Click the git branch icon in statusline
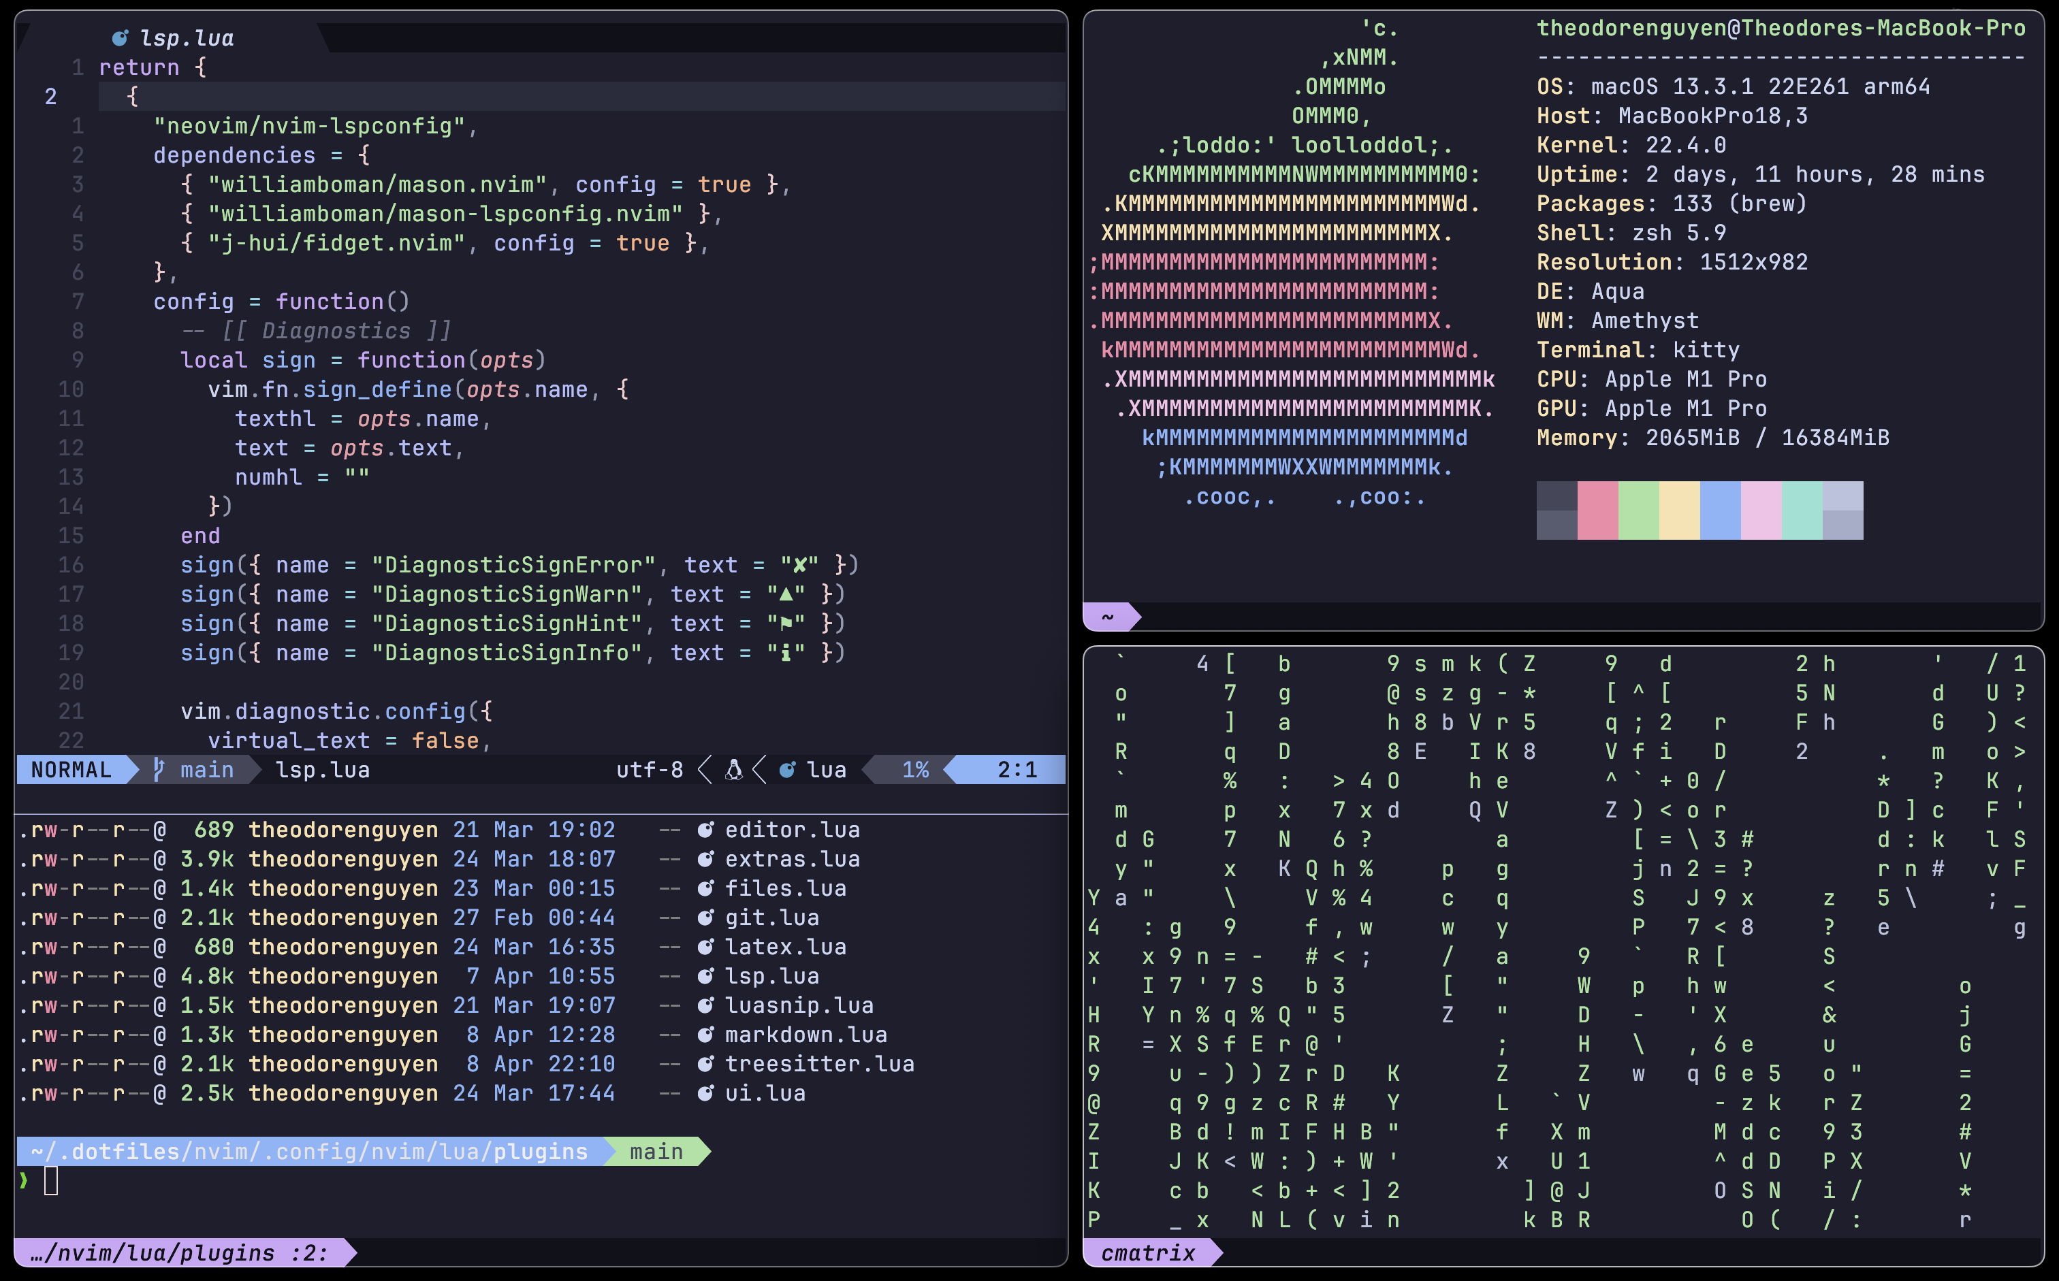The image size is (2059, 1281). [159, 769]
